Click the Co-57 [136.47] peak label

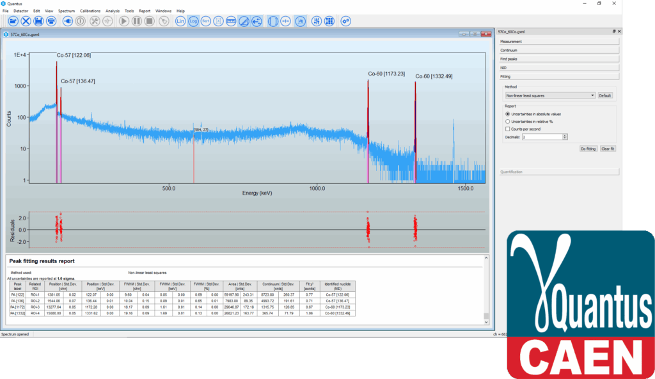point(77,81)
